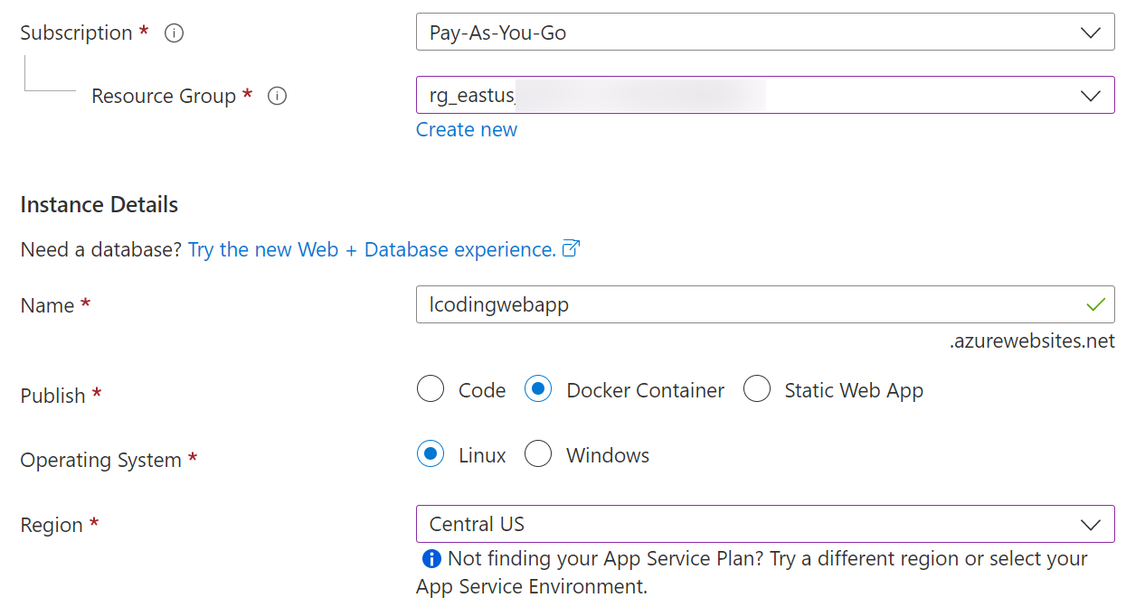Choose Static Web App publish option
Image resolution: width=1145 pixels, height=616 pixels.
click(757, 390)
